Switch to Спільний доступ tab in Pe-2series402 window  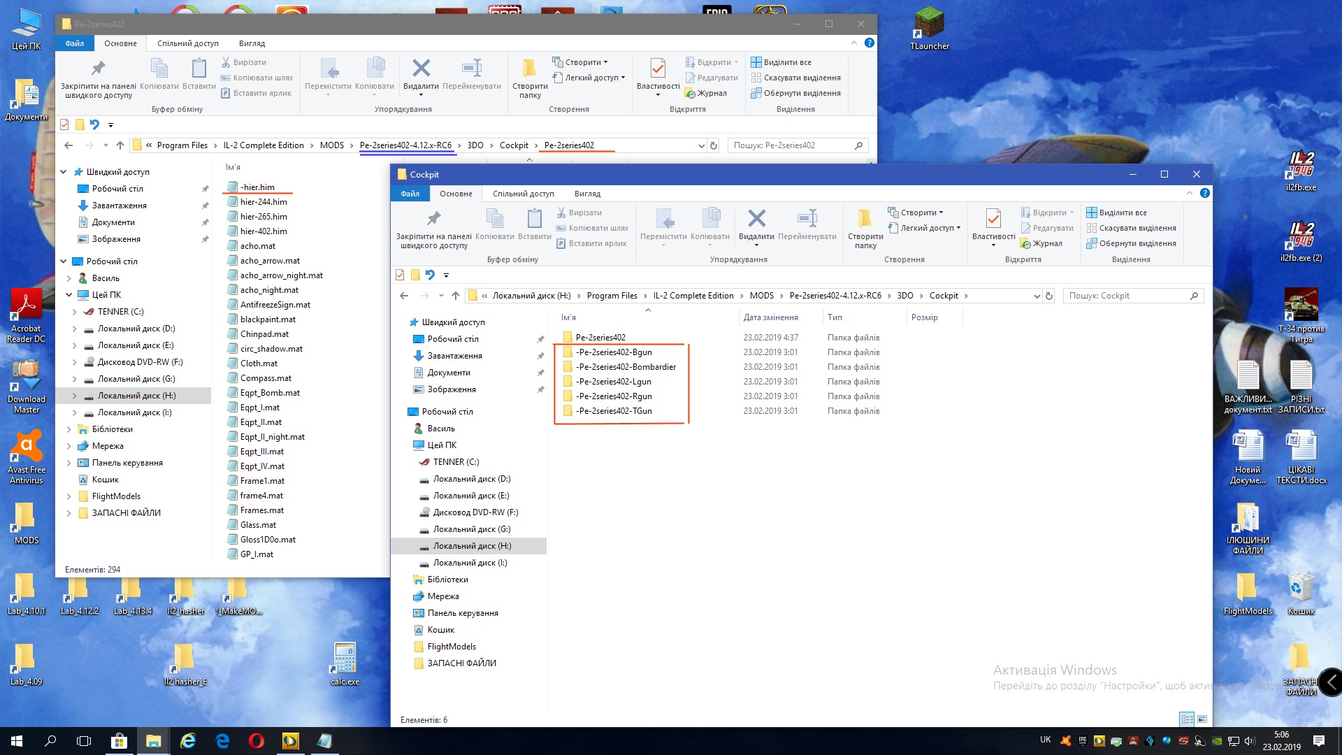tap(187, 43)
